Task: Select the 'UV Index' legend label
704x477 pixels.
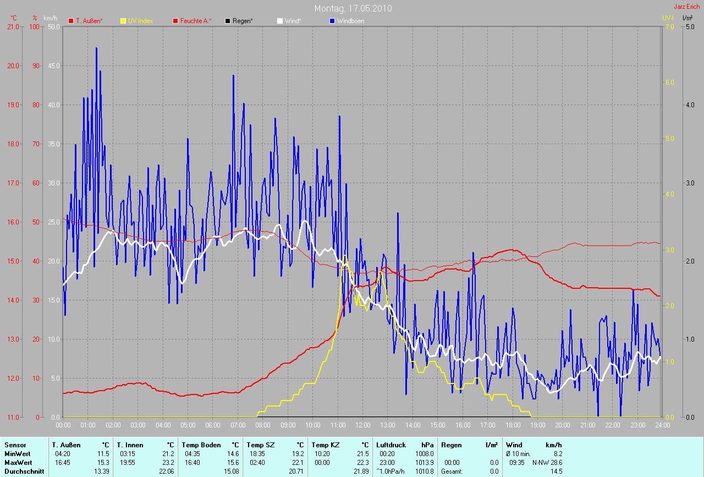Action: coord(140,21)
